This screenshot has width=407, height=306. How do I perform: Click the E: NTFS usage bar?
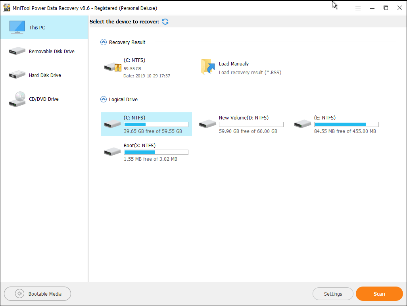[346, 124]
